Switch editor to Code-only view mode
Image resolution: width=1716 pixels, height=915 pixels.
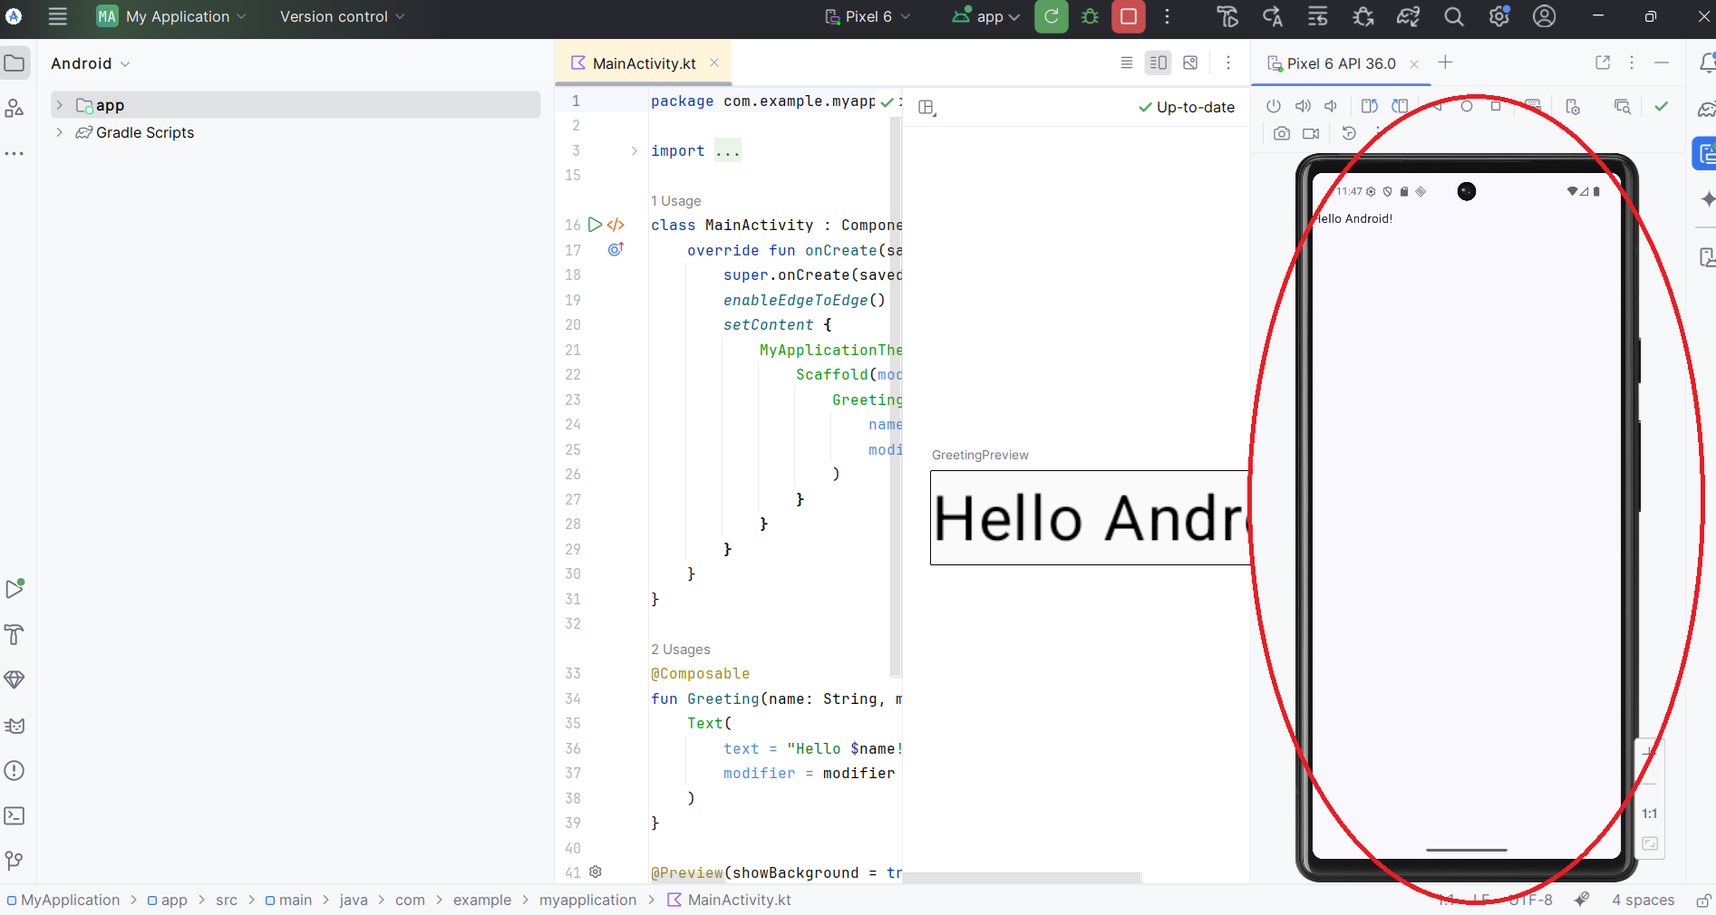[1126, 63]
